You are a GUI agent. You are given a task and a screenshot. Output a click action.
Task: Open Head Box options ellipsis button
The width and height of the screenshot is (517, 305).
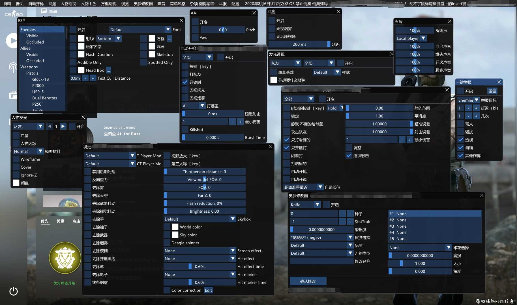point(109,70)
